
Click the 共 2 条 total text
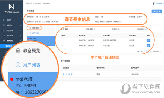[140, 51]
